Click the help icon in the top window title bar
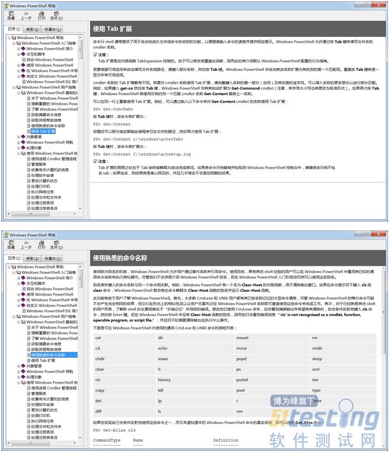Viewport: 390px width, 452px height. [x=6, y=6]
